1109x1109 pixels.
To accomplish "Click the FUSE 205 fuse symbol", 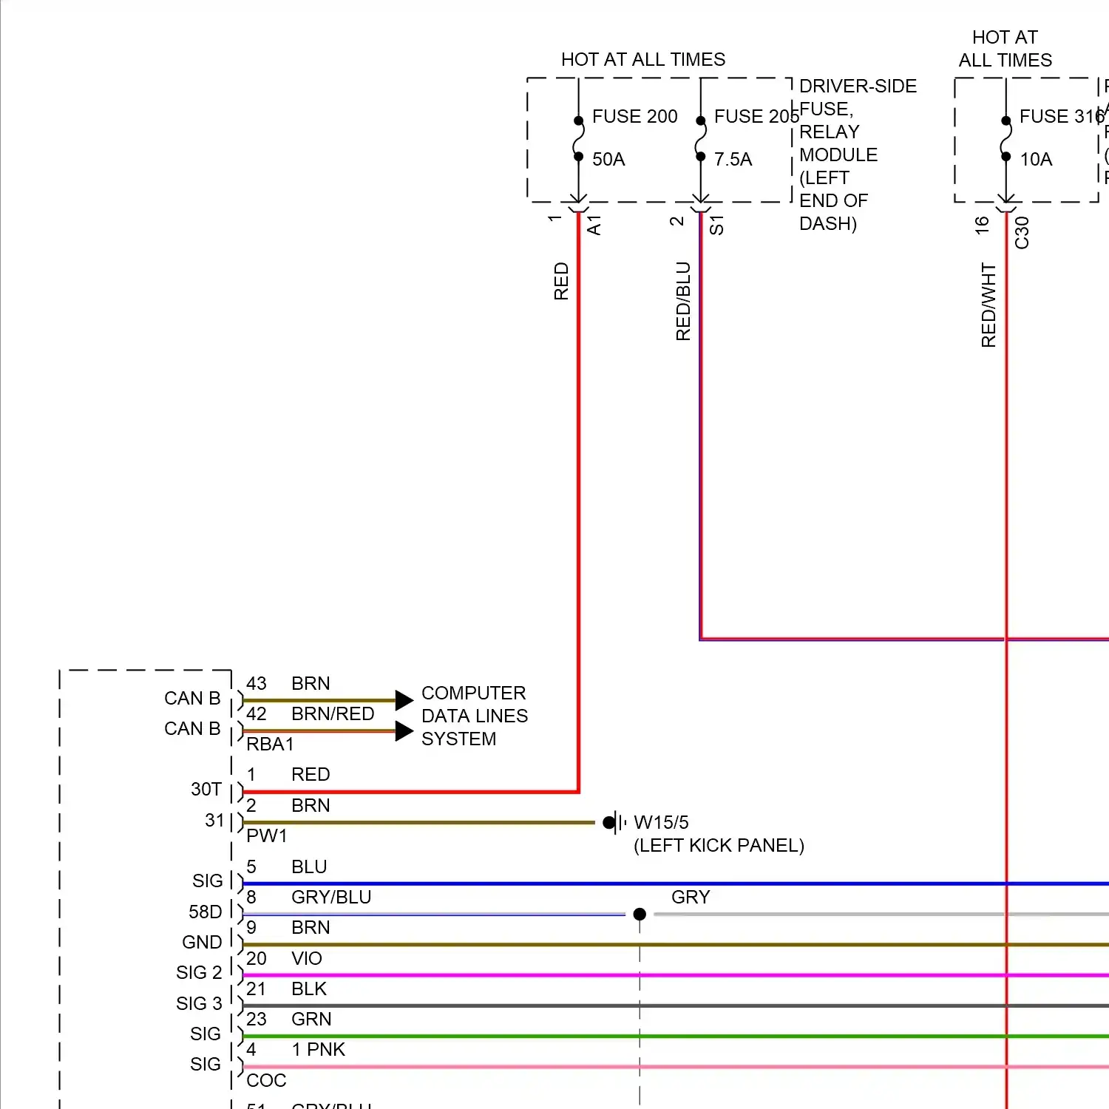I will 701,138.
